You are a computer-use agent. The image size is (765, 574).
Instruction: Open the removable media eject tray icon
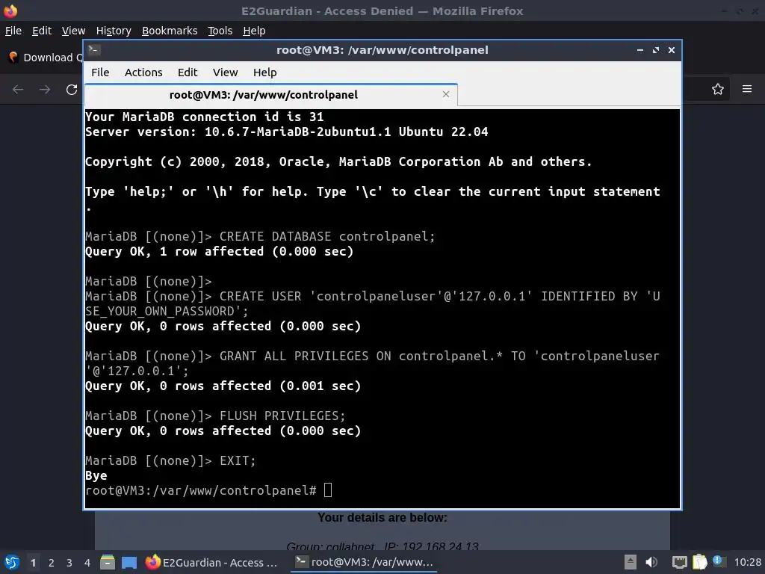(x=631, y=562)
